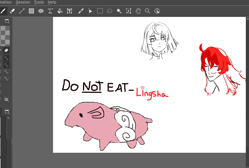
Task: Select the Freehand brush tool
Action: point(3,11)
